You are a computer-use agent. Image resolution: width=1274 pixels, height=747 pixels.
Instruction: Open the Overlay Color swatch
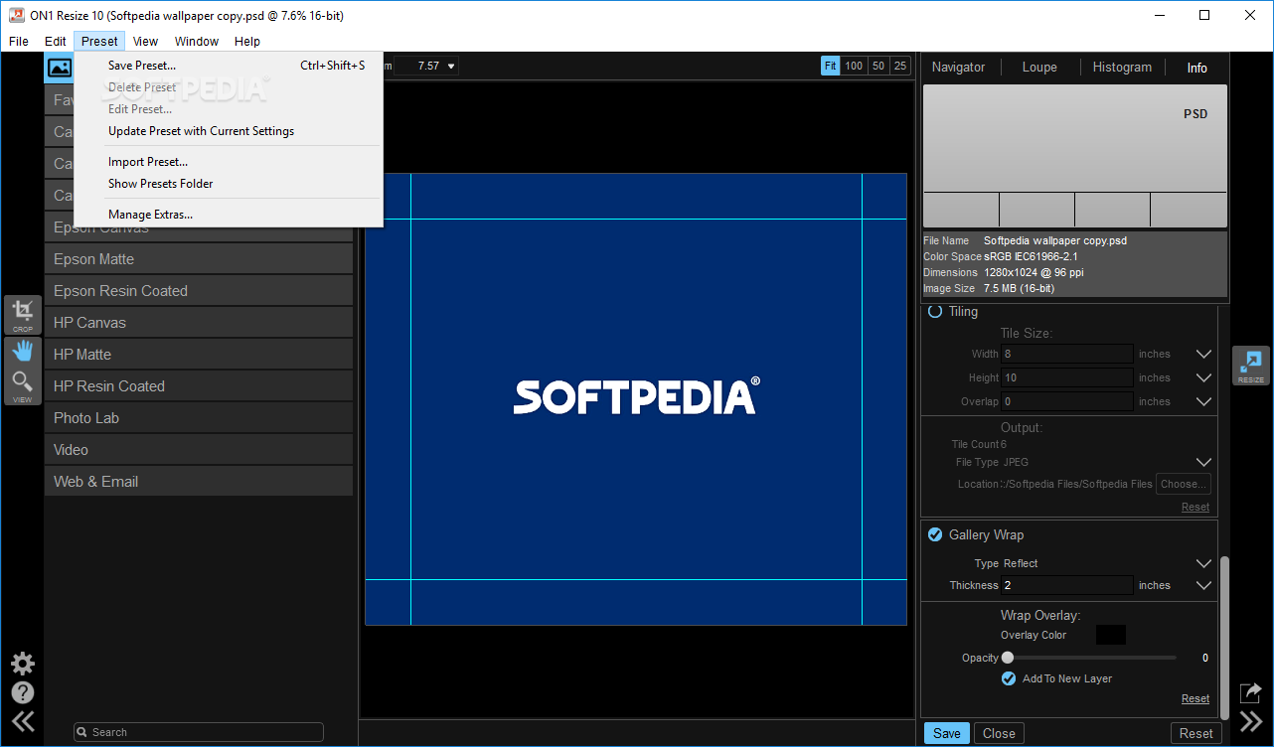coord(1111,635)
